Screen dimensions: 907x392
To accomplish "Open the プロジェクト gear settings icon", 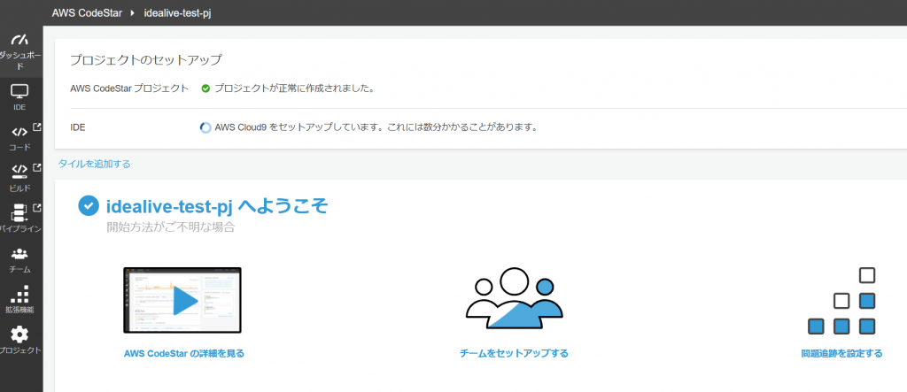I will click(19, 335).
